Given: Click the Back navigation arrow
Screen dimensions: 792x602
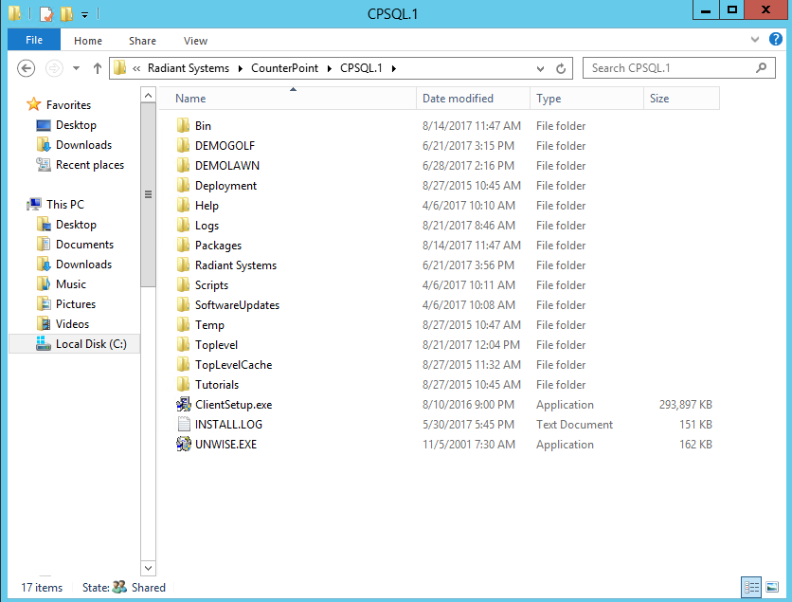Looking at the screenshot, I should click(x=26, y=68).
